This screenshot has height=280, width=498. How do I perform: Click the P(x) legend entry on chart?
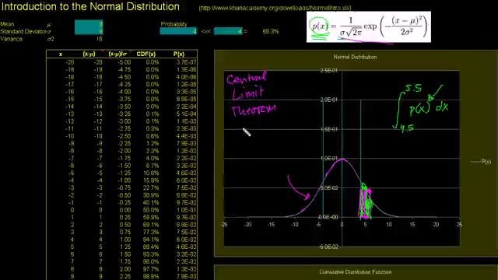[x=481, y=162]
